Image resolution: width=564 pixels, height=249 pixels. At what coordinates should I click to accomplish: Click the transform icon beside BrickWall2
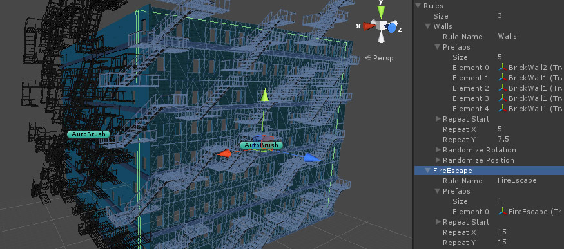click(x=503, y=68)
